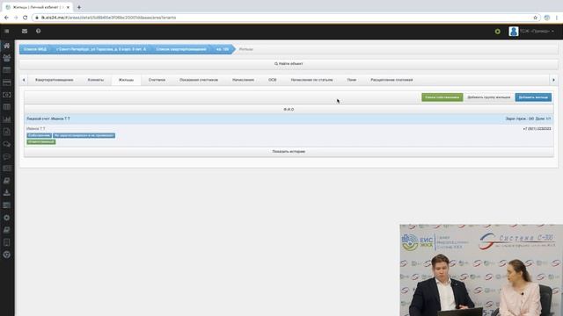
Task: Click the green Смена собственника button
Action: [442, 97]
